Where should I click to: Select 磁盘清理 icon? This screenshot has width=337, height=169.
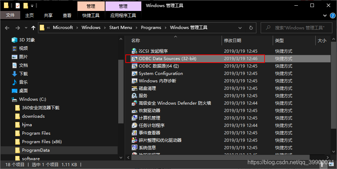tap(134, 88)
